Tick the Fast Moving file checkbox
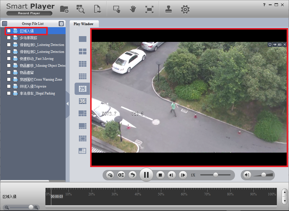 tap(9, 59)
